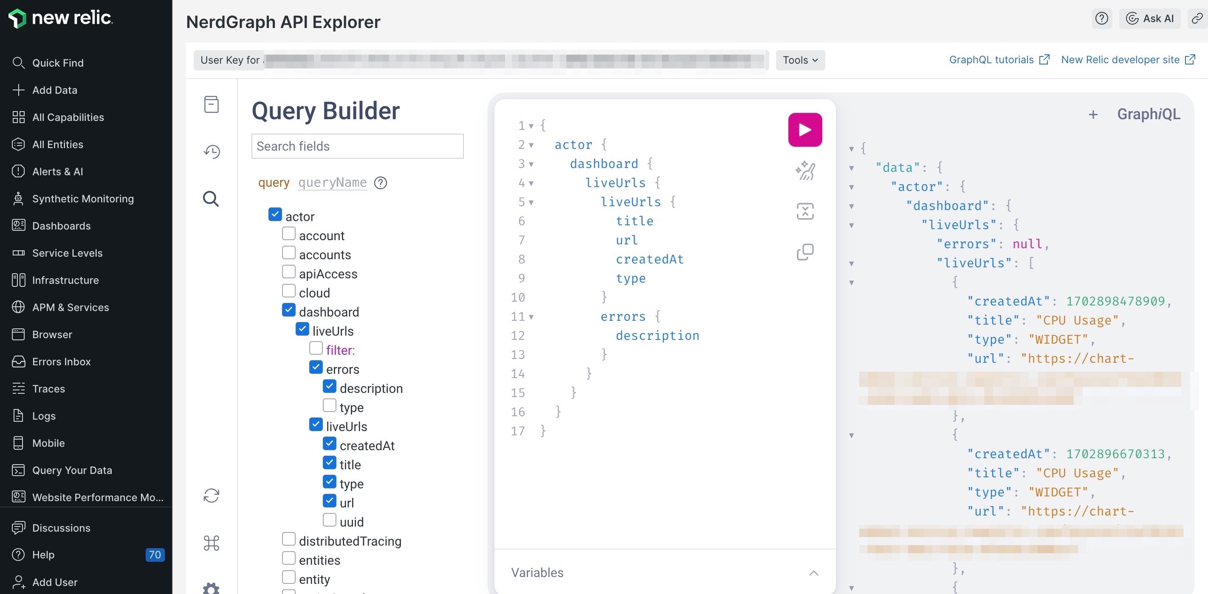Open query history icon
The height and width of the screenshot is (594, 1208).
[212, 151]
